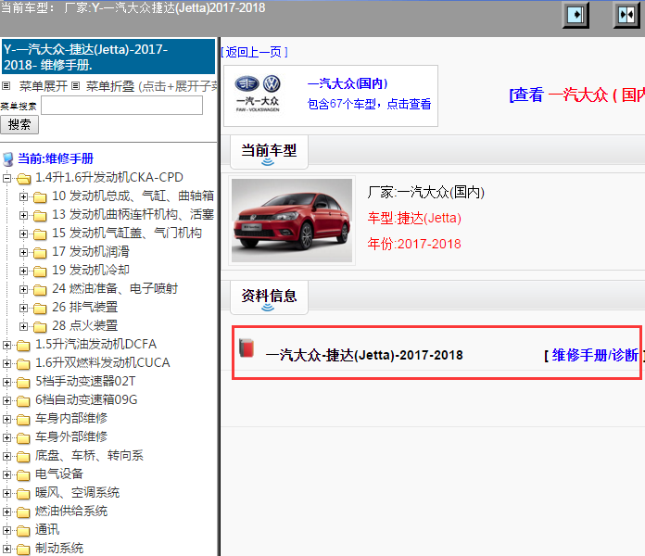The width and height of the screenshot is (645, 556).
Task: Click the folder icon for 15 发动机气缸盖
Action: [40, 234]
